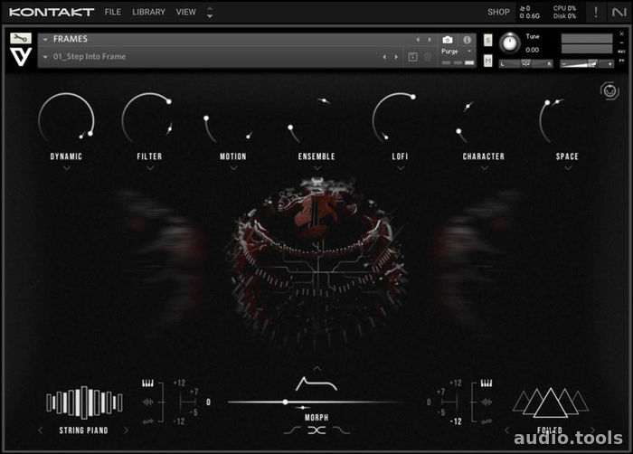Expand the upward chevron above Morph
Viewport: 633px width, 454px height.
pos(316,368)
